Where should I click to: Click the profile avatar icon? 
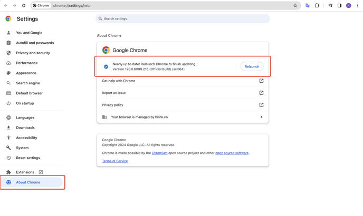348,6
